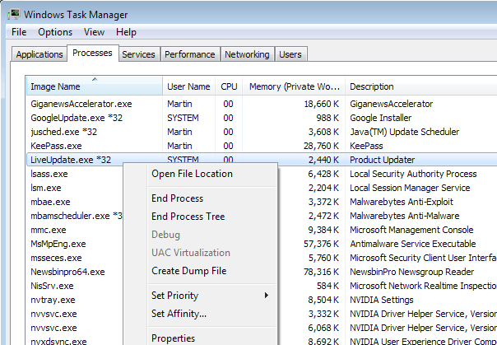Expand the Set Priority submenu

coord(200,296)
